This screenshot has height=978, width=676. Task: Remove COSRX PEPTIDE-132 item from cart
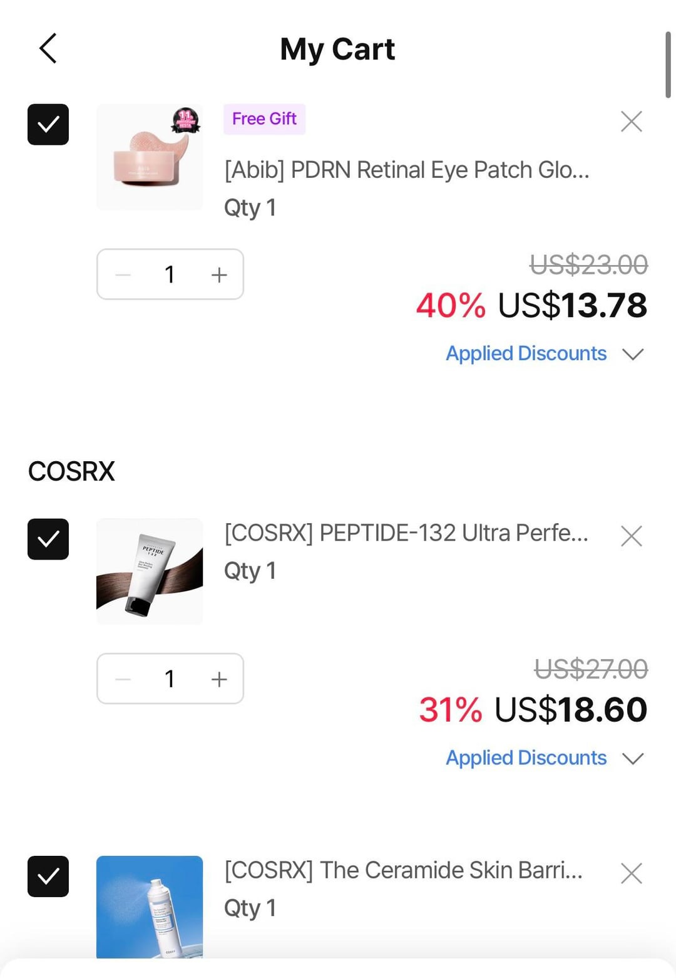click(x=631, y=536)
